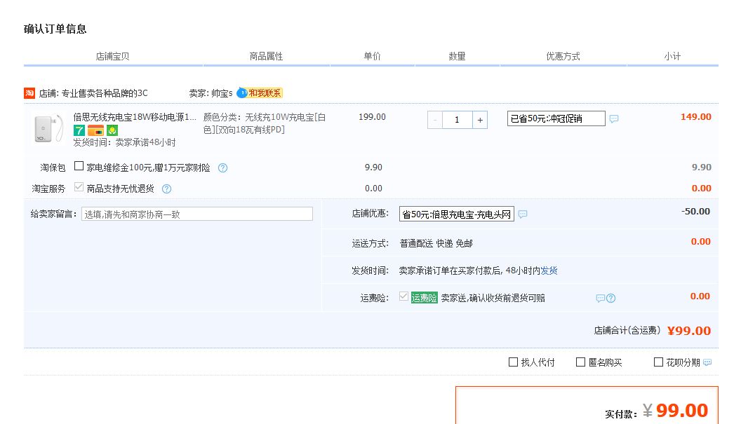Click 小计 column header
The image size is (741, 424).
[x=672, y=56]
